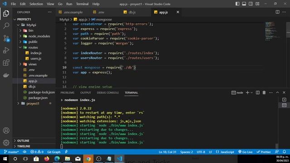This screenshot has height=163, width=290.
Task: Open the Terminal menu
Action: point(82,4)
